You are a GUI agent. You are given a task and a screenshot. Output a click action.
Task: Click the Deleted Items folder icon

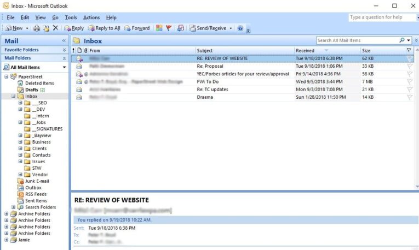click(x=20, y=84)
